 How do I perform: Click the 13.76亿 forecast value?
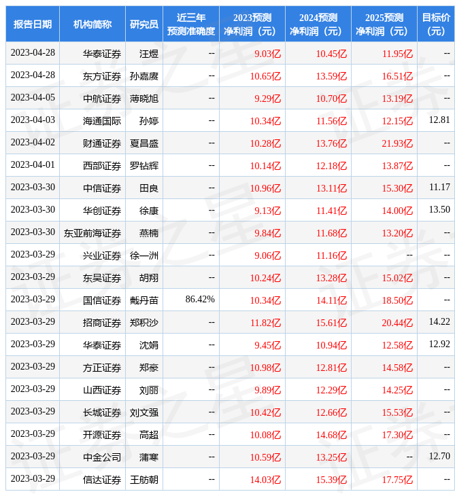tap(331, 143)
